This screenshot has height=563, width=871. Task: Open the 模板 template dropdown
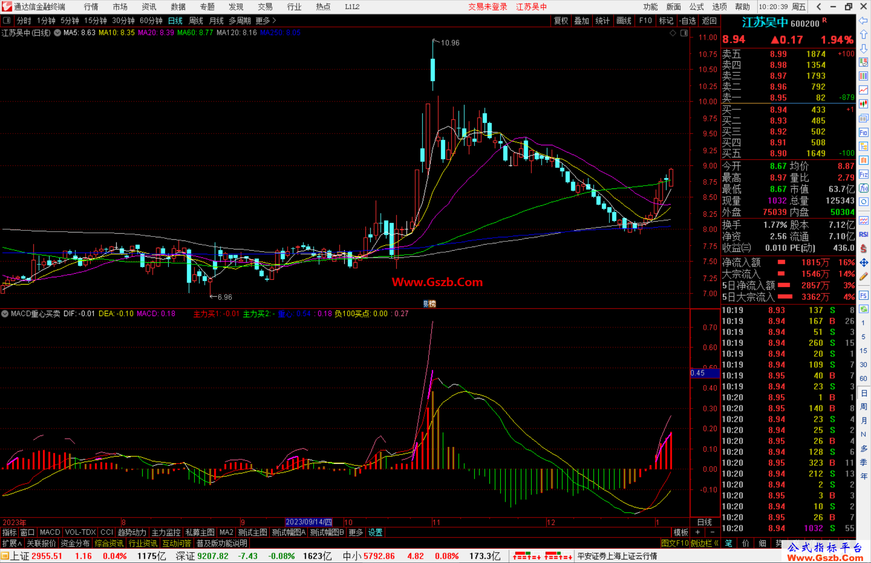tap(681, 533)
